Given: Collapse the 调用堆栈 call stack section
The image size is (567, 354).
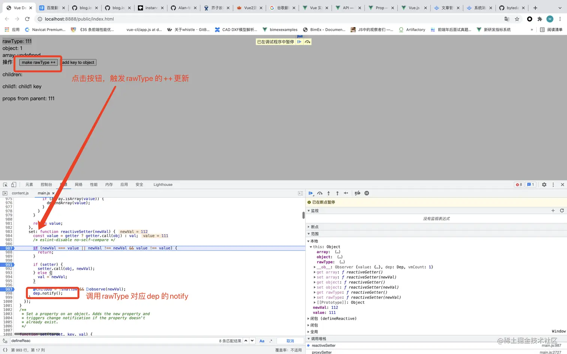Looking at the screenshot, I should pyautogui.click(x=309, y=339).
